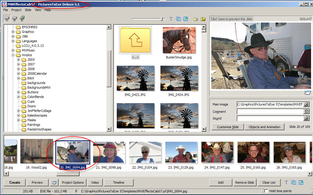Expand the 2005 folder
Image resolution: width=313 pixels, height=195 pixels.
19,60
